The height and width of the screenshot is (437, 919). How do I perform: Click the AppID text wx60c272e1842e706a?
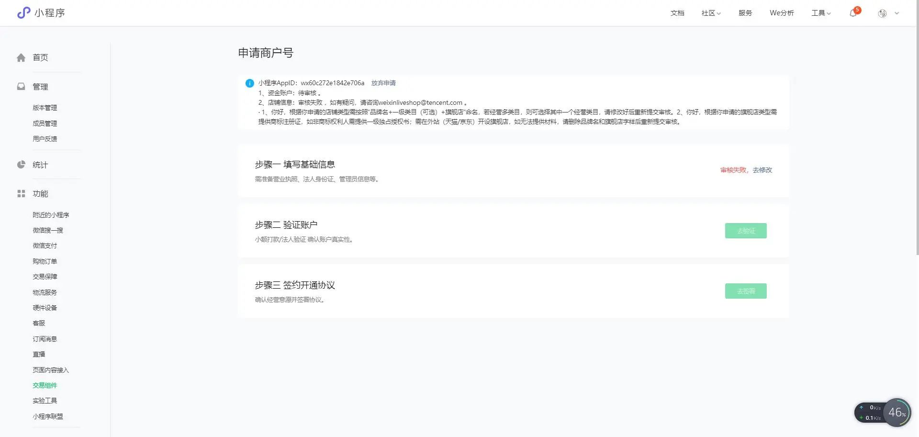pos(332,83)
